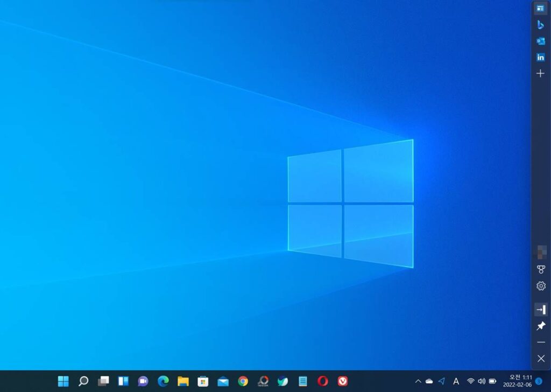Toggle pinning of the Edge bar
The image size is (551, 392).
(541, 326)
